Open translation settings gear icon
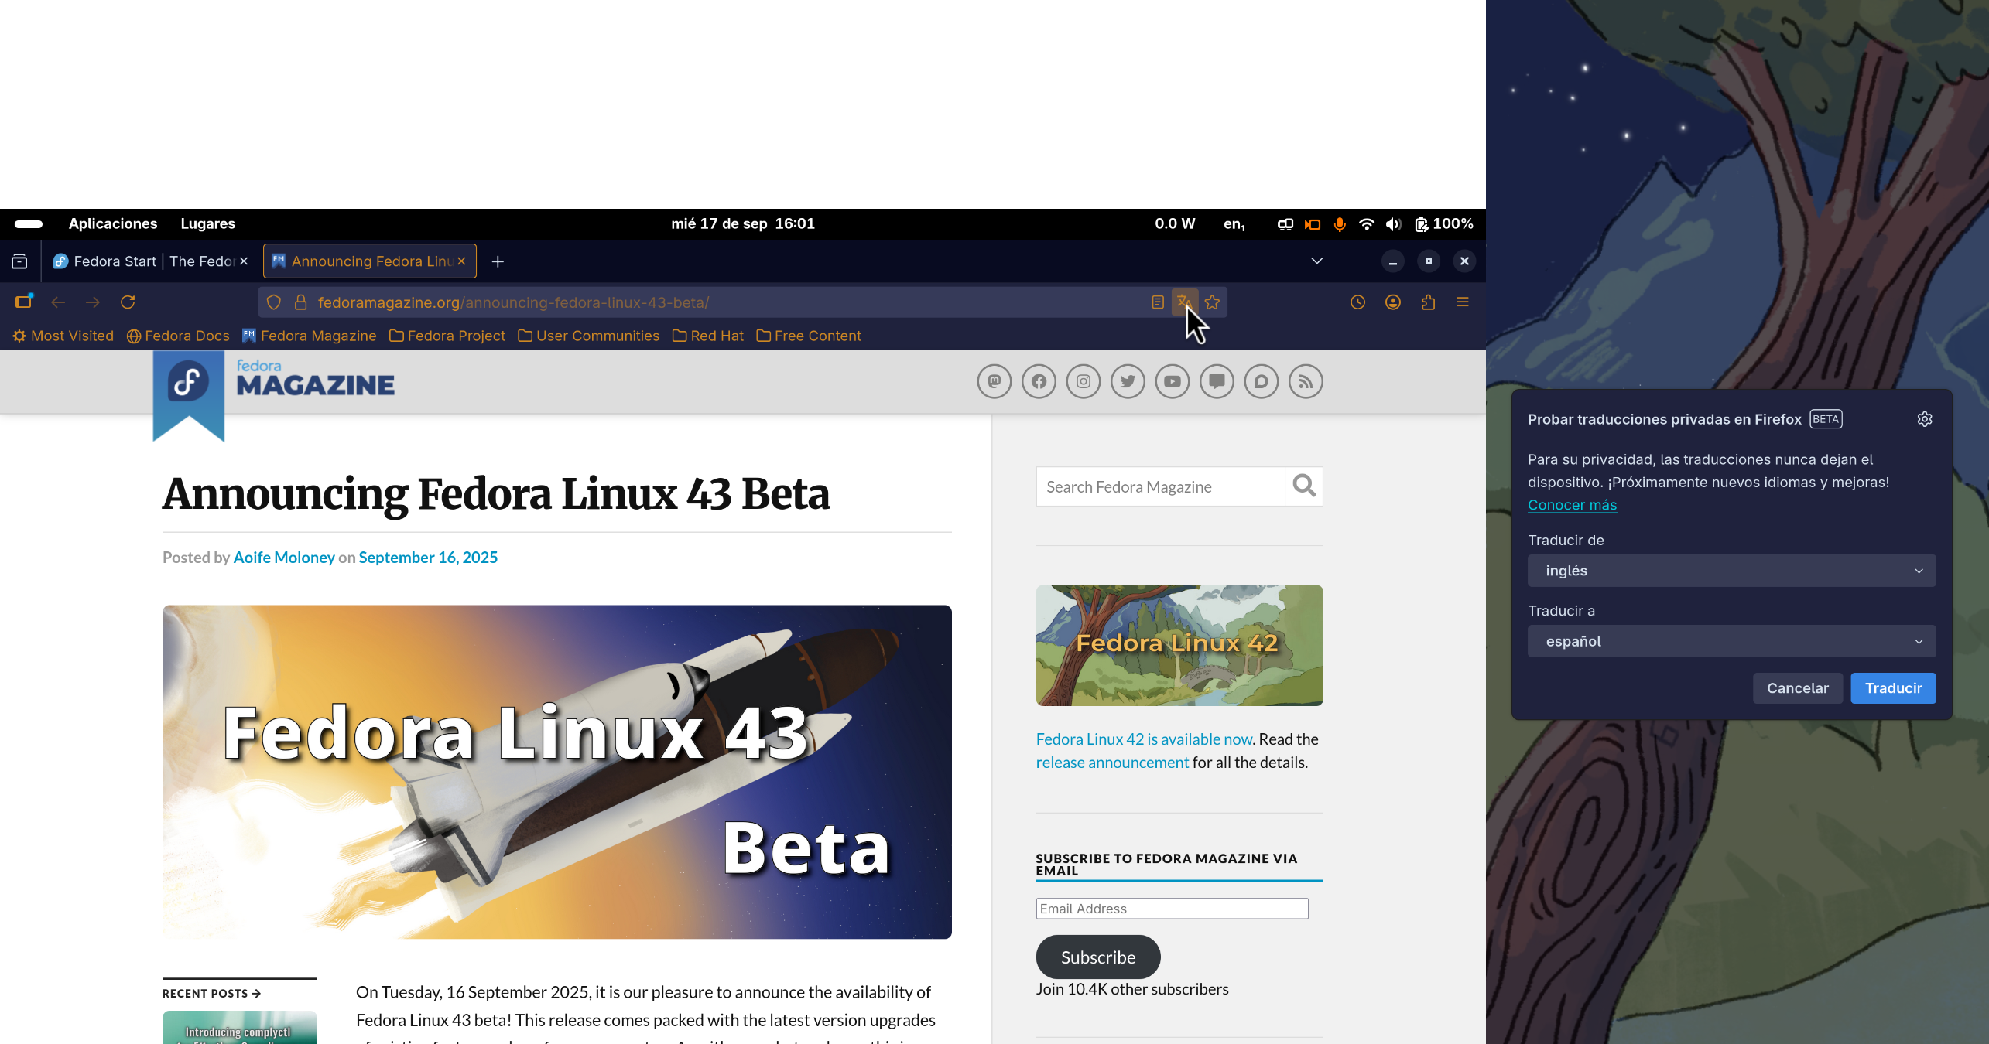 click(x=1924, y=419)
